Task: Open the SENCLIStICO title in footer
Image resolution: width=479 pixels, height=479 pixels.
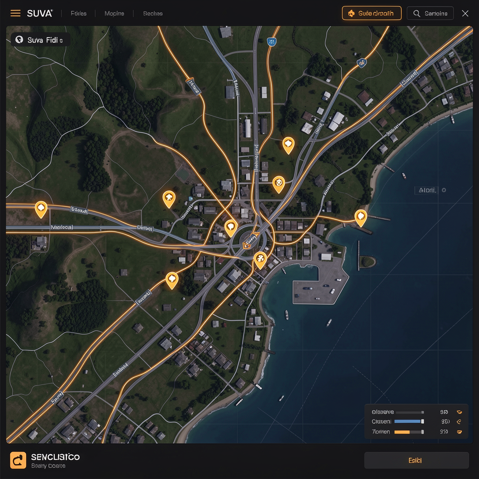Action: point(55,457)
